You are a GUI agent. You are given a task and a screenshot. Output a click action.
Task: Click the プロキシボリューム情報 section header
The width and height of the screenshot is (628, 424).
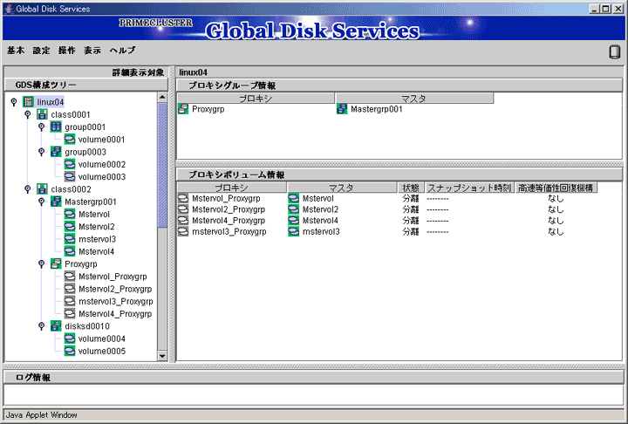point(399,174)
